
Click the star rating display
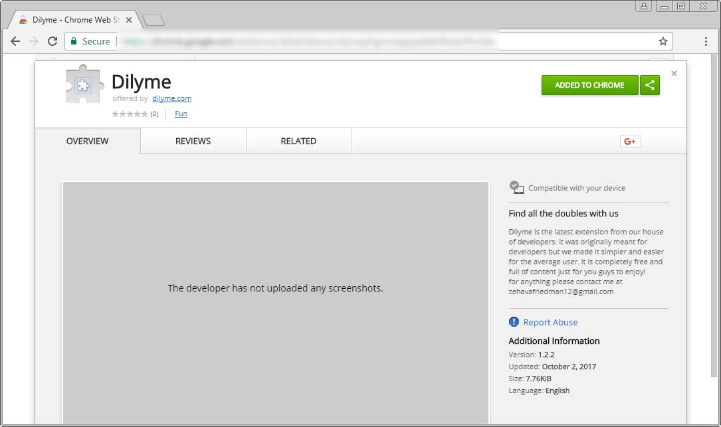(x=130, y=114)
